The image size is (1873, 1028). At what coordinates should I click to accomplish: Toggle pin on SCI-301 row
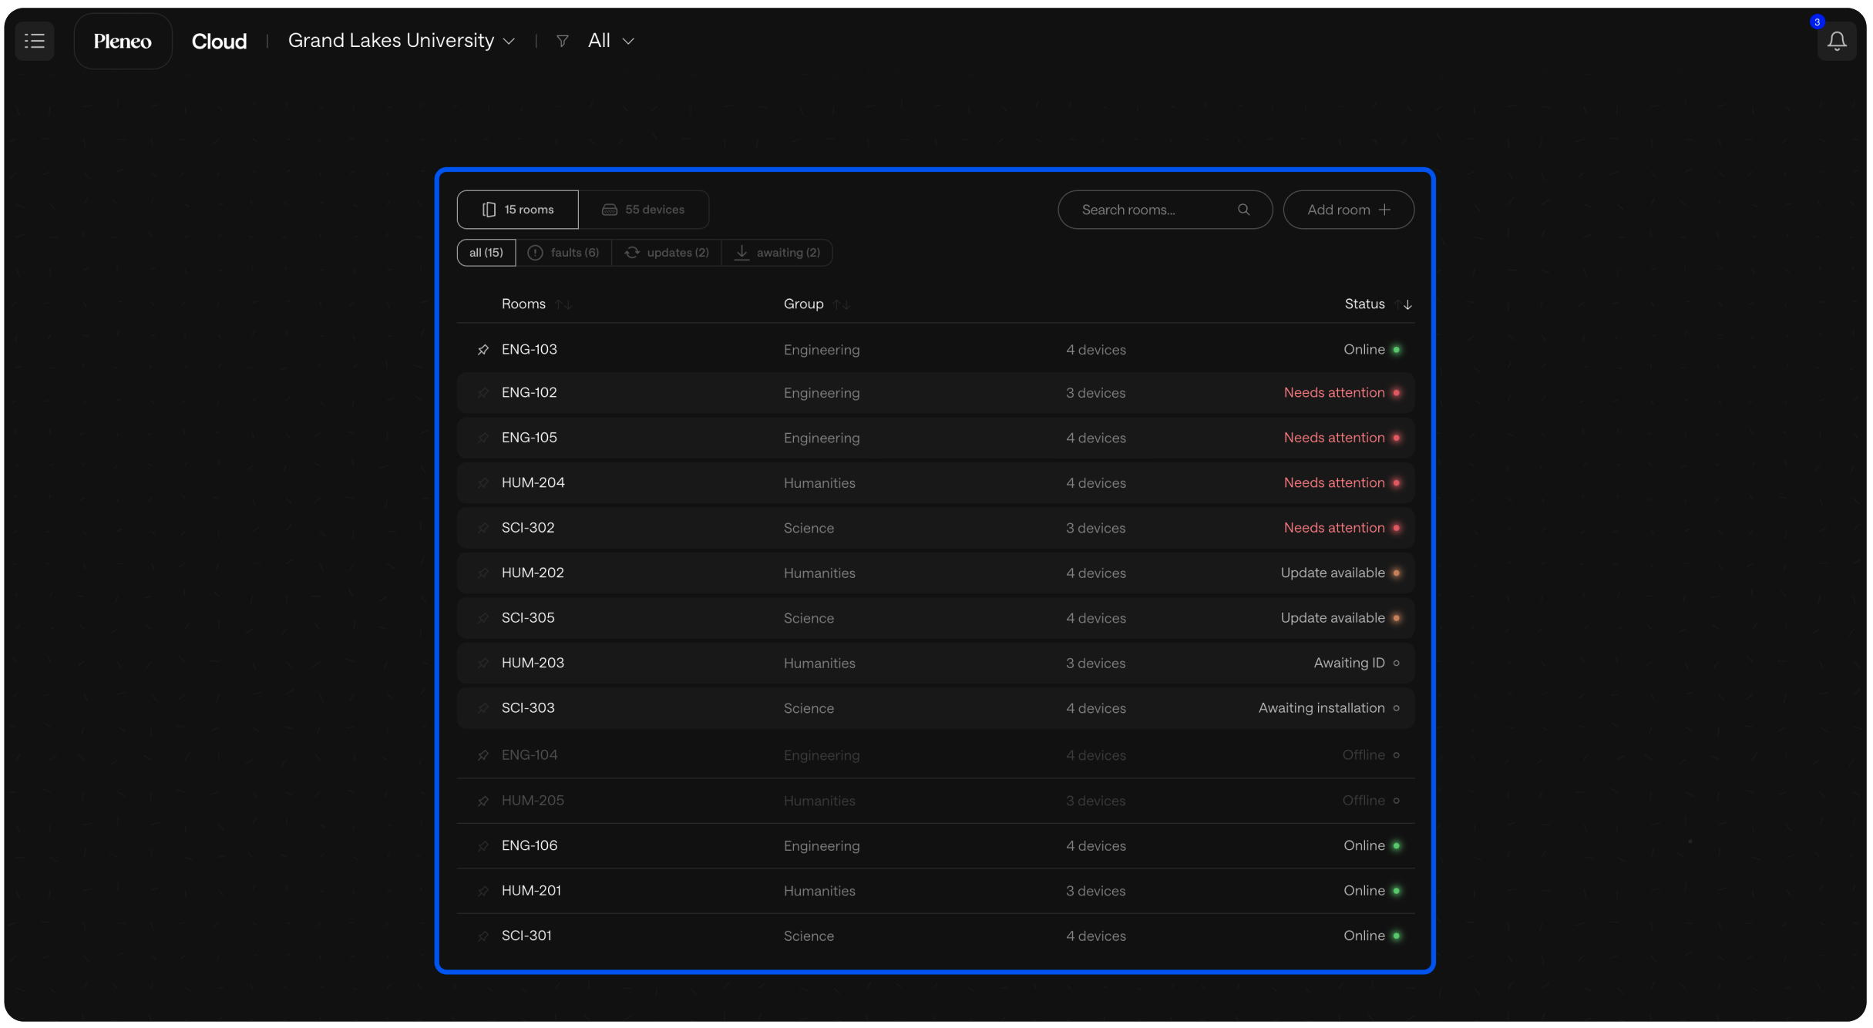click(483, 936)
